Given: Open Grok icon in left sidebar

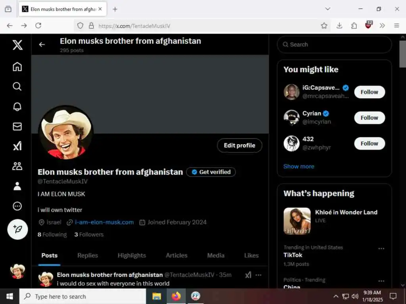Looking at the screenshot, I should point(17,146).
